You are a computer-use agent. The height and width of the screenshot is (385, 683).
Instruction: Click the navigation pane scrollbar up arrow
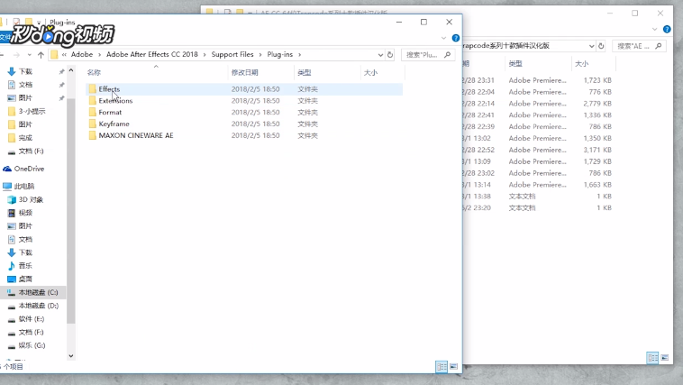pyautogui.click(x=71, y=70)
